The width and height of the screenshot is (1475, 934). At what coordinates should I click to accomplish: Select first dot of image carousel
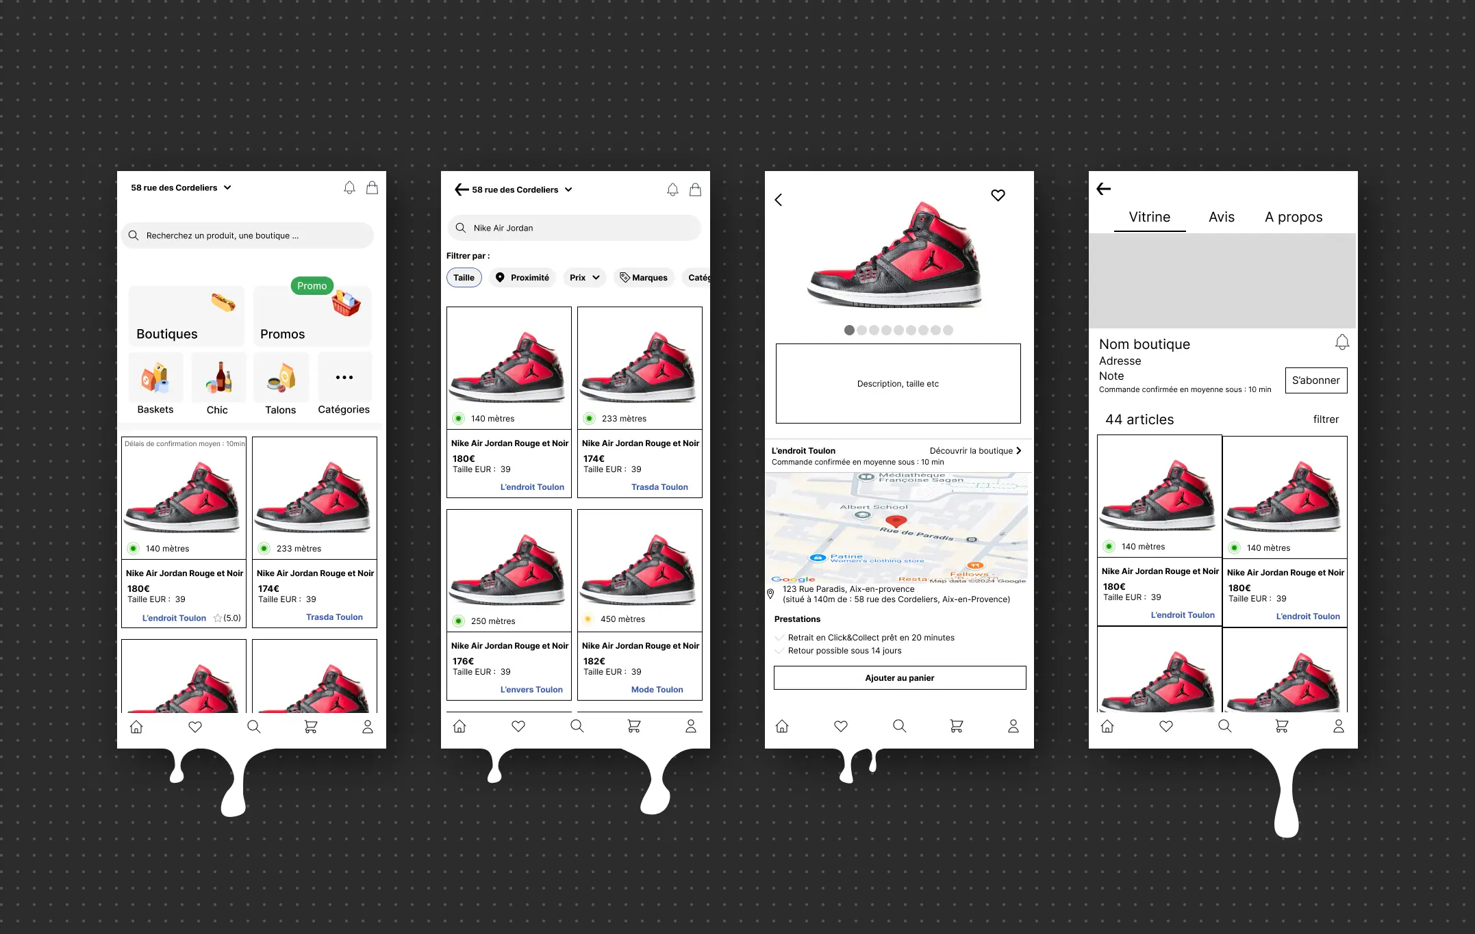click(849, 330)
